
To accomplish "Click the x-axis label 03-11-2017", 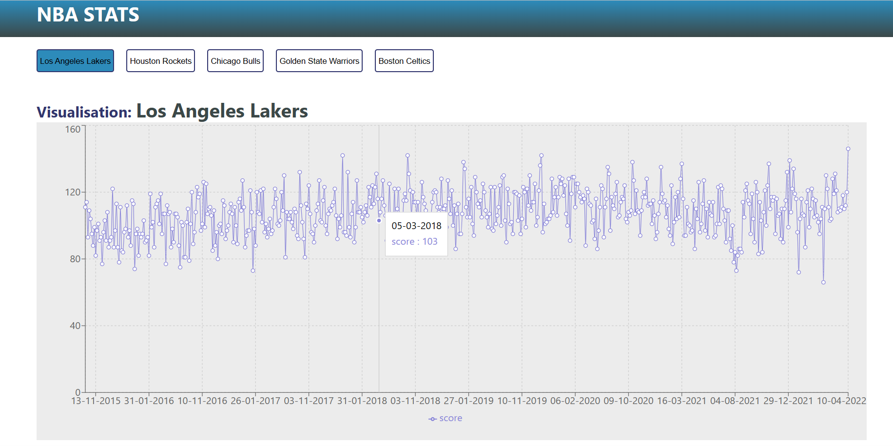I will 309,401.
